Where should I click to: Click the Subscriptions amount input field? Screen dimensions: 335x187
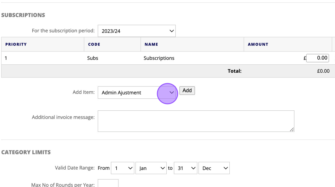[317, 58]
